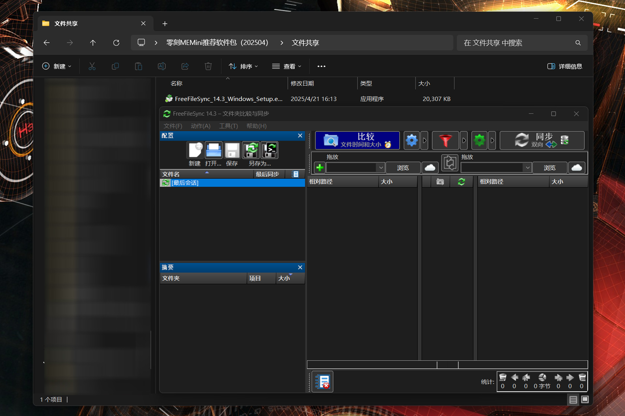
Task: Add folder pair with green plus
Action: [320, 168]
